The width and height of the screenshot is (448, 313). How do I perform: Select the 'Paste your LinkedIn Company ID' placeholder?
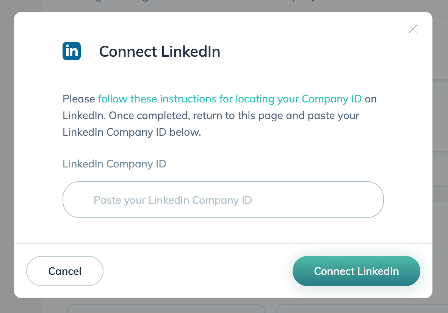point(173,200)
